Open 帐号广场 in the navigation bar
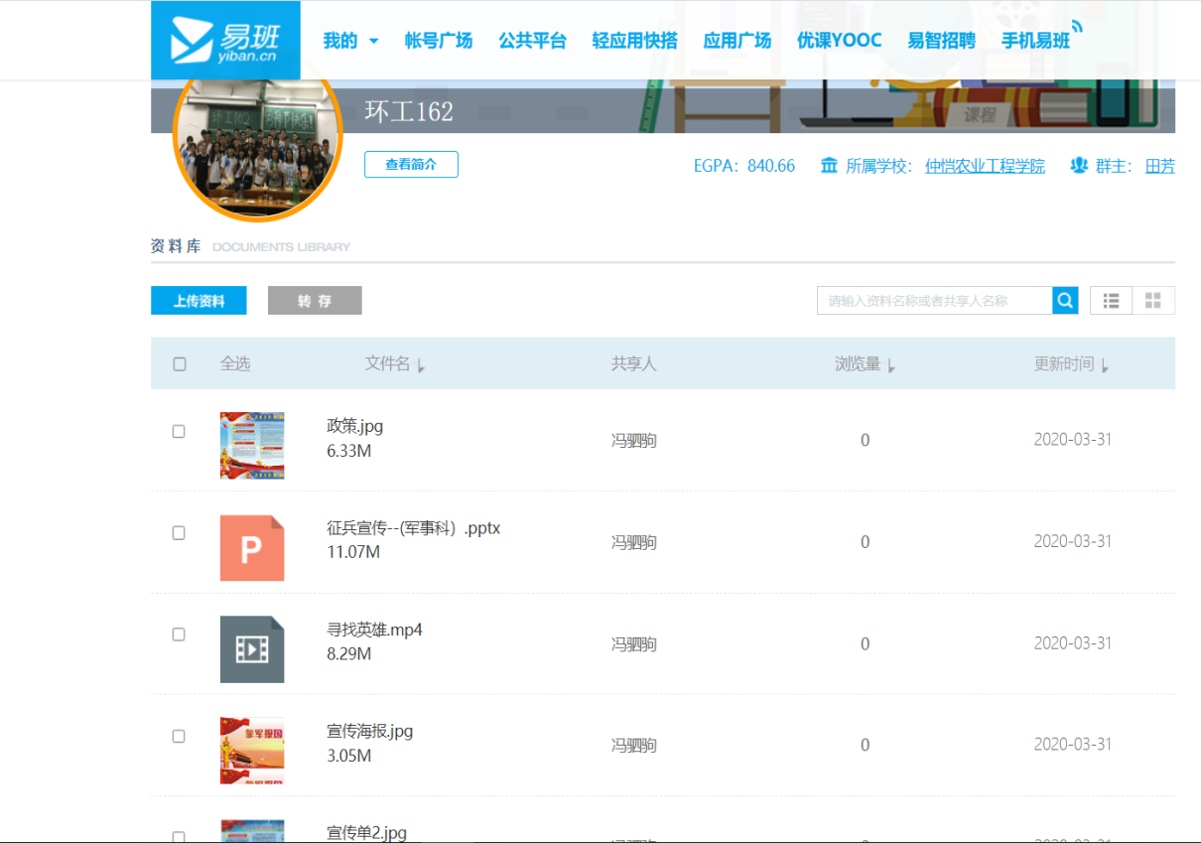 coord(439,41)
